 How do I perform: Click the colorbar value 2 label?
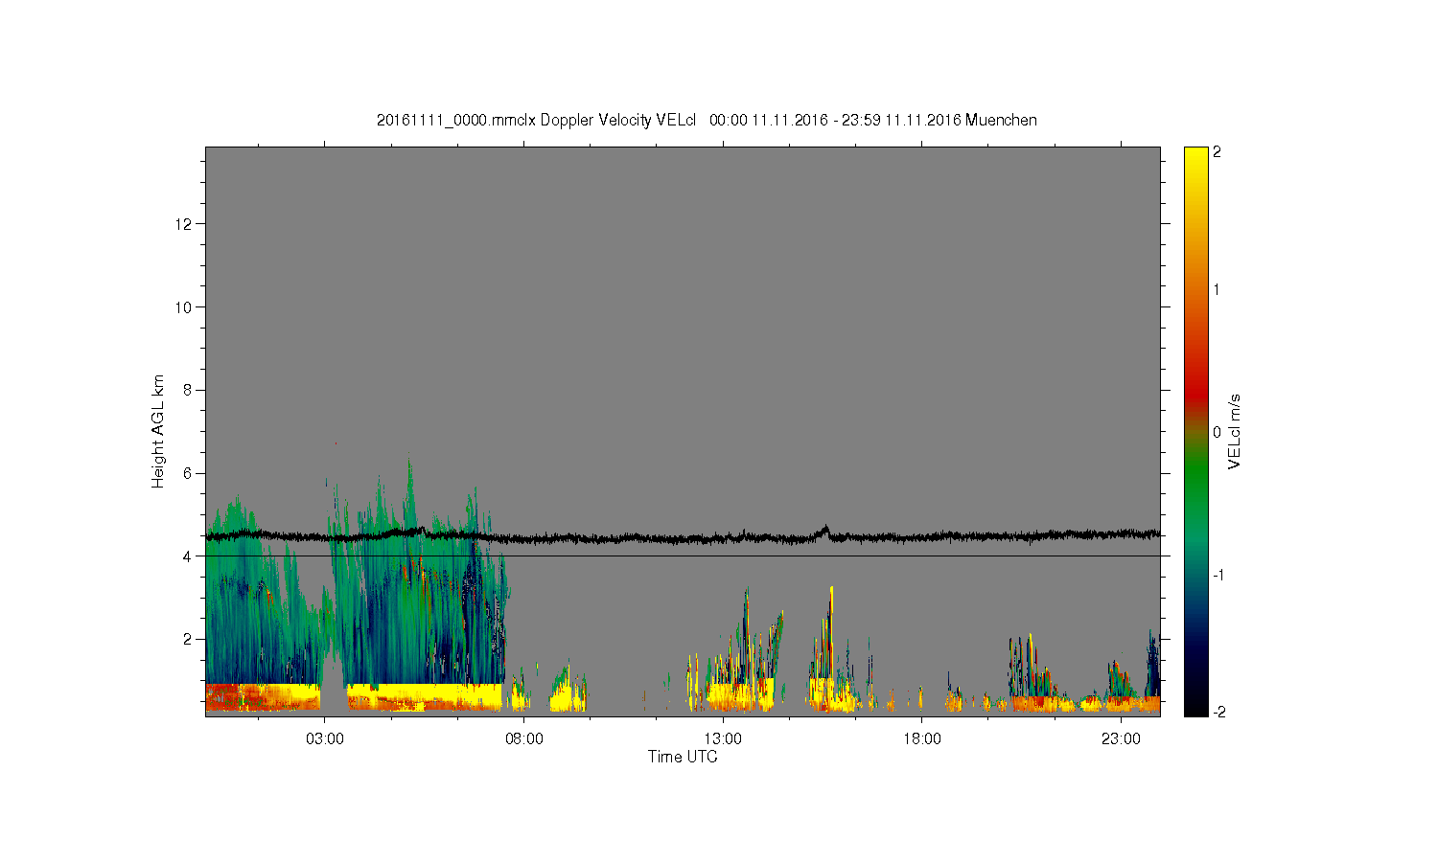coord(1218,151)
